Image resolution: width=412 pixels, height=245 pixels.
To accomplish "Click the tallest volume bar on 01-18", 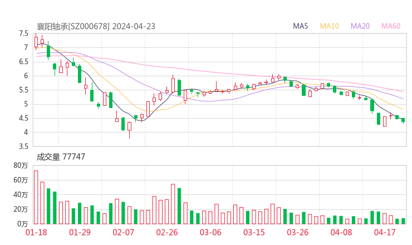I will [36, 198].
